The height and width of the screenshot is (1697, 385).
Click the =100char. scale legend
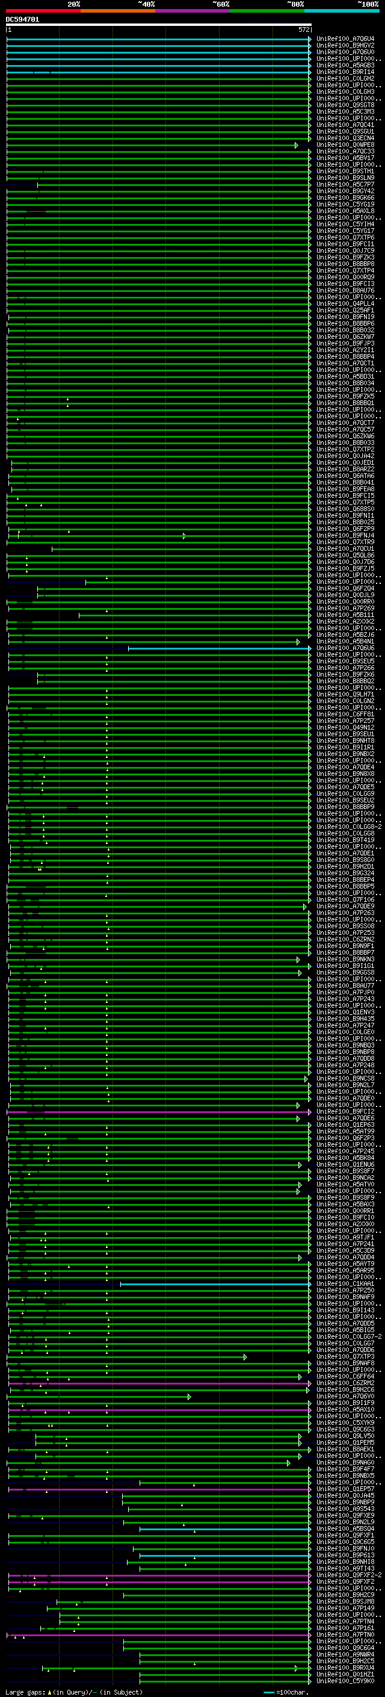286,1692
